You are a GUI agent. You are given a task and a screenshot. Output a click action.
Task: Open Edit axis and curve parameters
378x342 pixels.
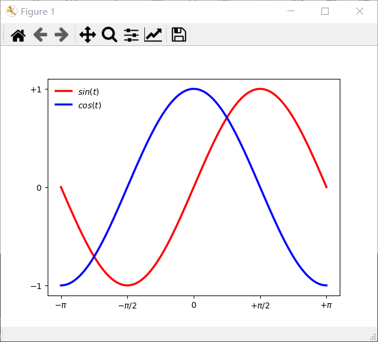pos(153,35)
